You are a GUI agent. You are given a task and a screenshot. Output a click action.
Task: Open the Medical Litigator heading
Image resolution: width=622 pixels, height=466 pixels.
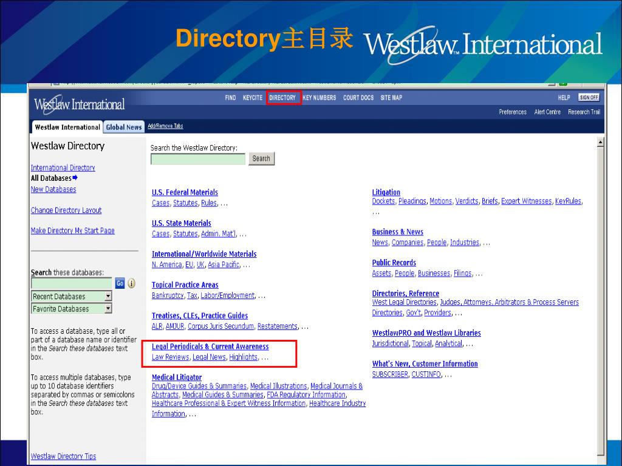pos(177,377)
